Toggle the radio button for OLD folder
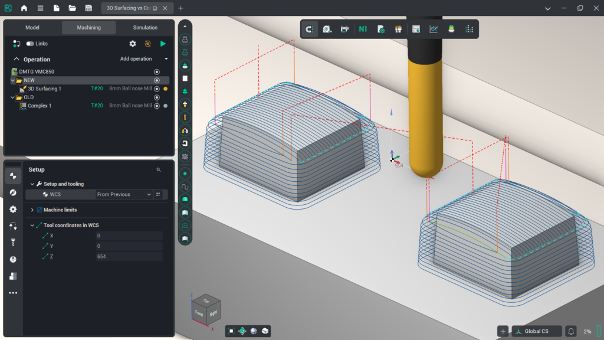Viewport: 604px width, 340px height. coord(157,97)
